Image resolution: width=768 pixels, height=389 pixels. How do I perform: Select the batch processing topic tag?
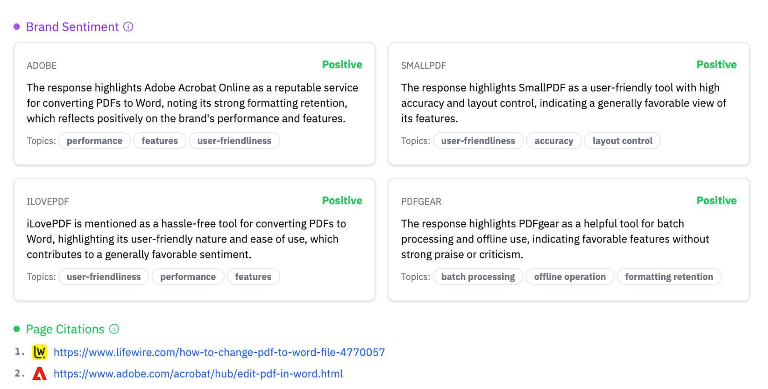478,277
